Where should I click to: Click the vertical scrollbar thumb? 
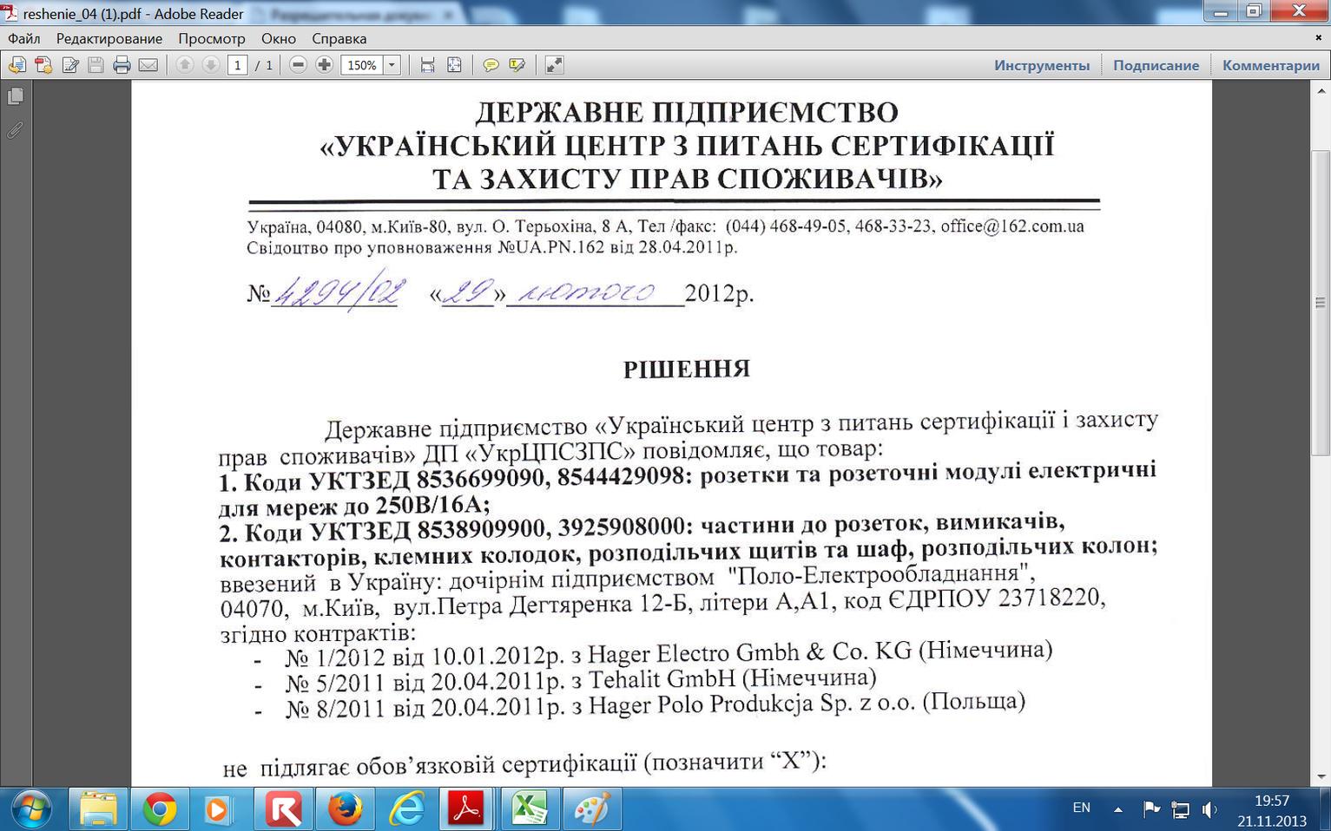[1321, 303]
